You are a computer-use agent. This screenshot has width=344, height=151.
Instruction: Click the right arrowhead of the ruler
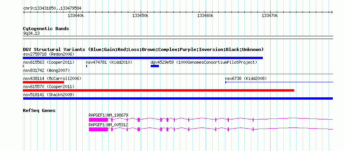(332, 12)
